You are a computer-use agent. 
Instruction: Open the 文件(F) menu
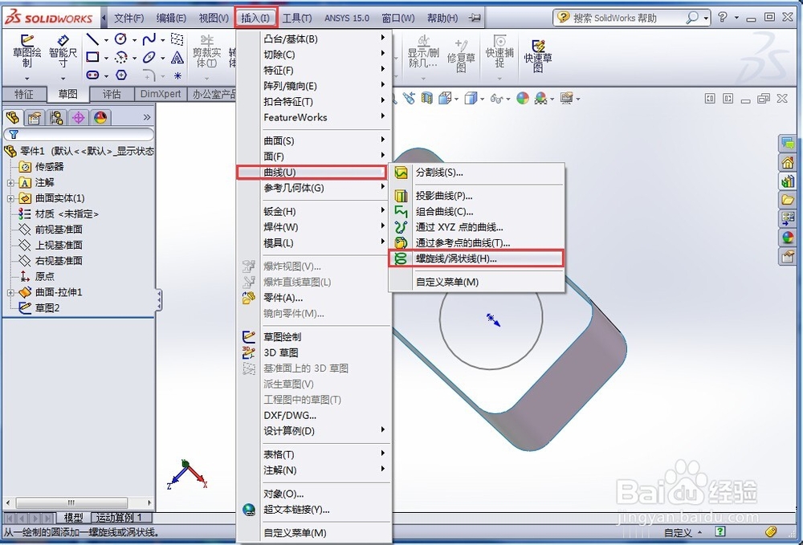pyautogui.click(x=128, y=18)
